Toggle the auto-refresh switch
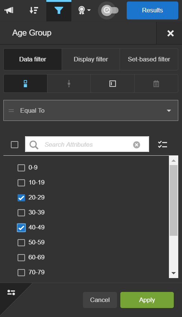 [109, 10]
